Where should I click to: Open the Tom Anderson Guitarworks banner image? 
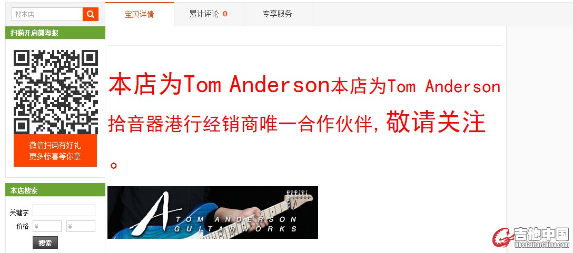(213, 212)
